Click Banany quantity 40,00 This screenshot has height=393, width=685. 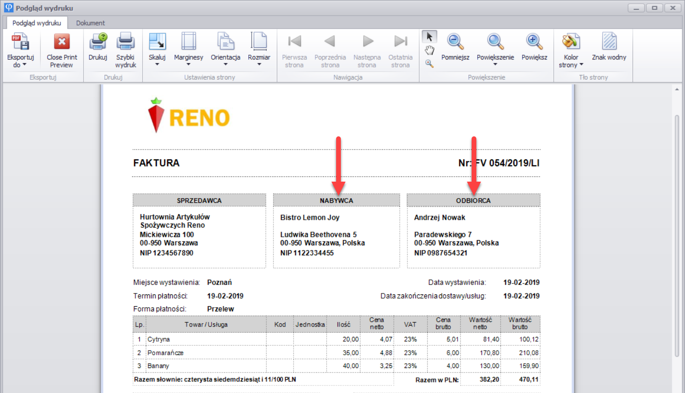pyautogui.click(x=352, y=366)
